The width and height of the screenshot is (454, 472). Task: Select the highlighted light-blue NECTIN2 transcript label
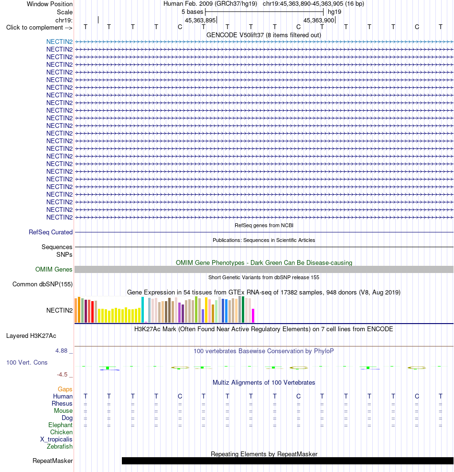[59, 42]
